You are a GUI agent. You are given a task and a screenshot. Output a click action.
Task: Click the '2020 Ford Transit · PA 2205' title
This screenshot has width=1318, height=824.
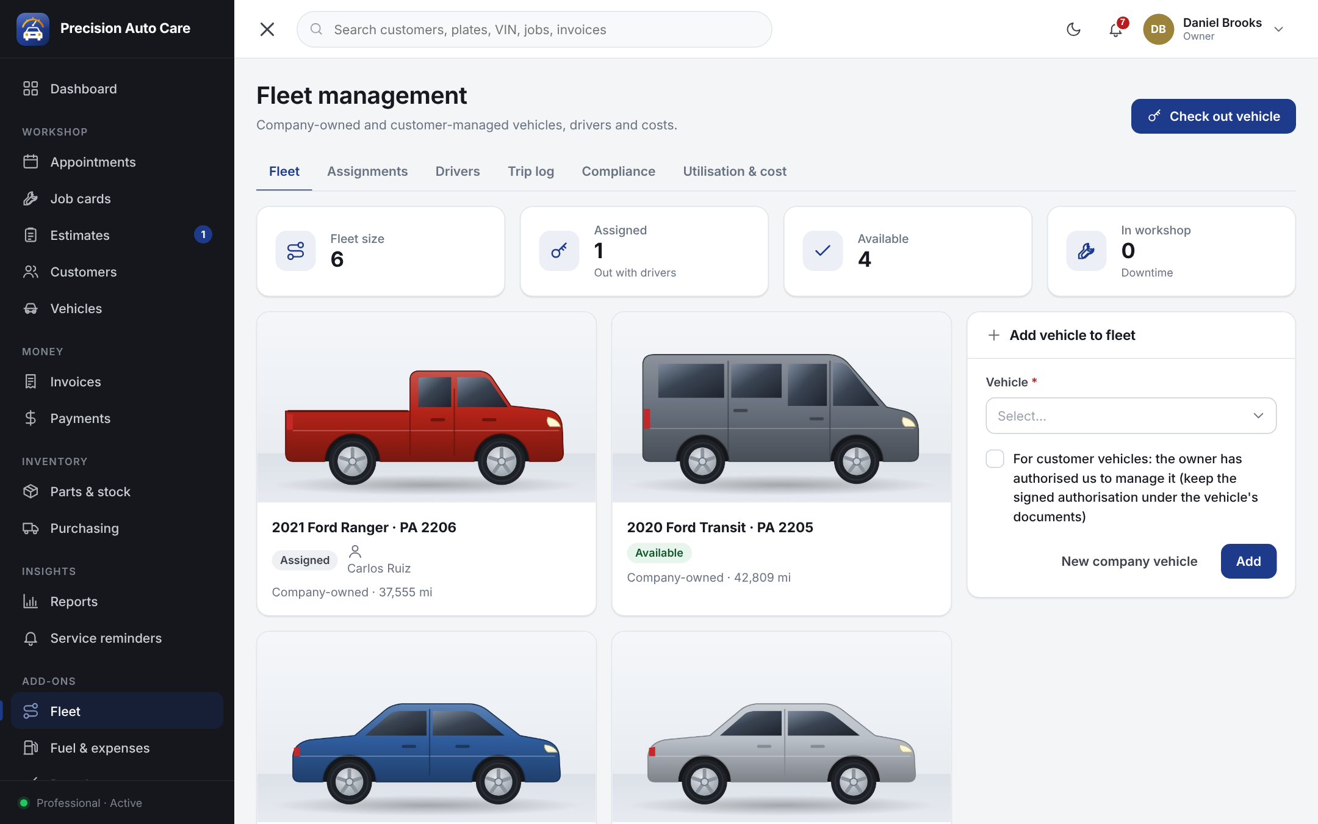point(720,527)
